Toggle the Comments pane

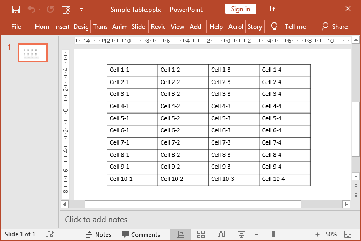point(141,234)
